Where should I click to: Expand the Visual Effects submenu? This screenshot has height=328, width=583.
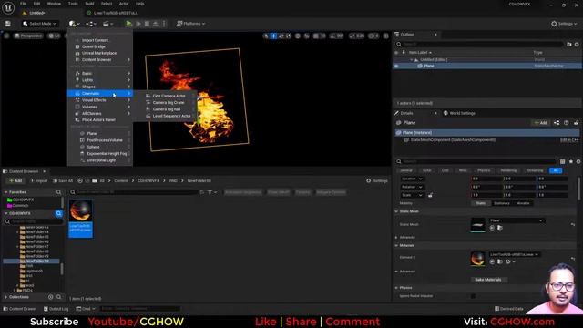(x=100, y=100)
